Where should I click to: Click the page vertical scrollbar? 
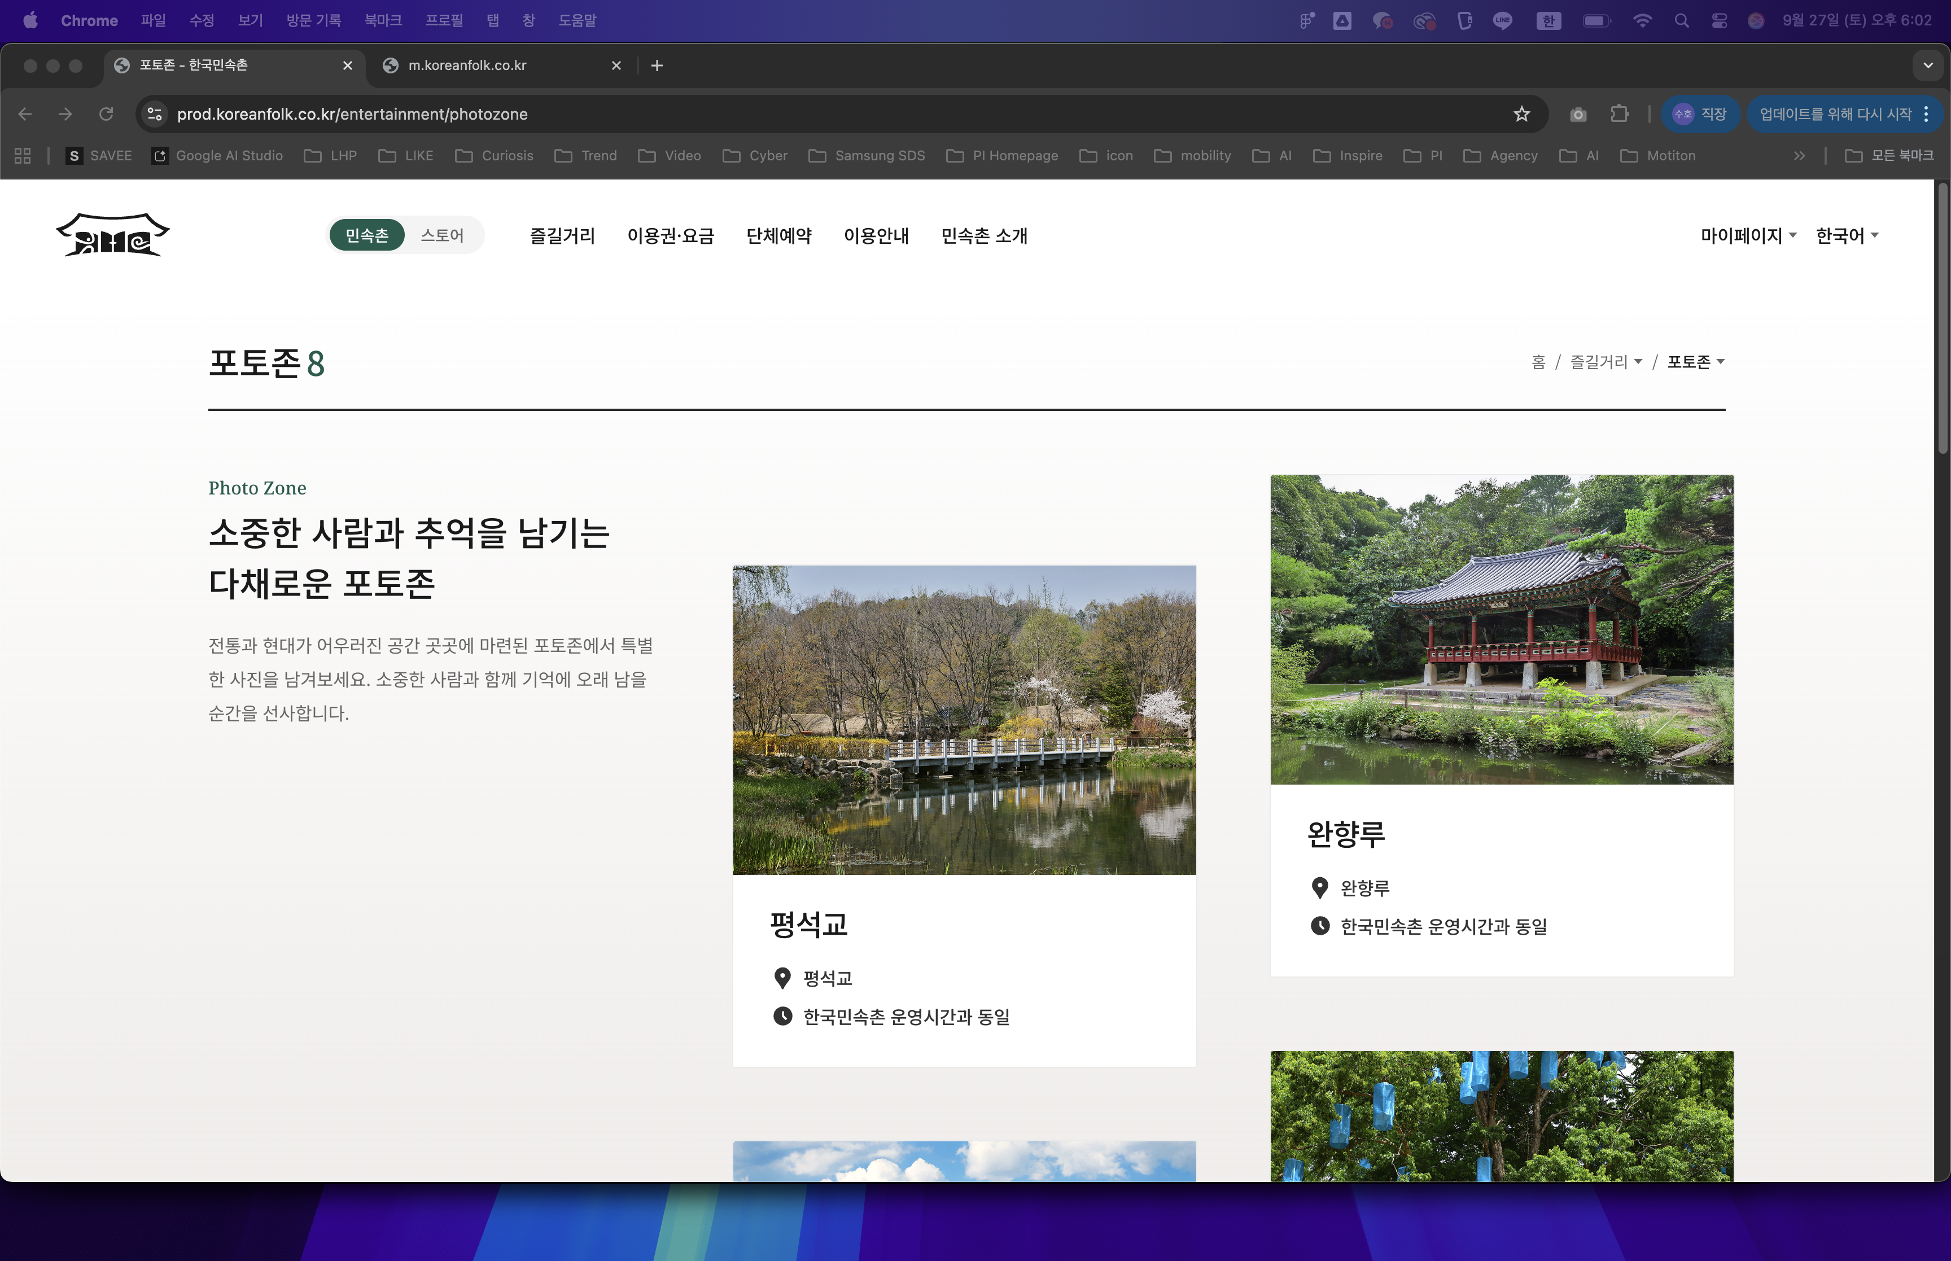(1941, 319)
